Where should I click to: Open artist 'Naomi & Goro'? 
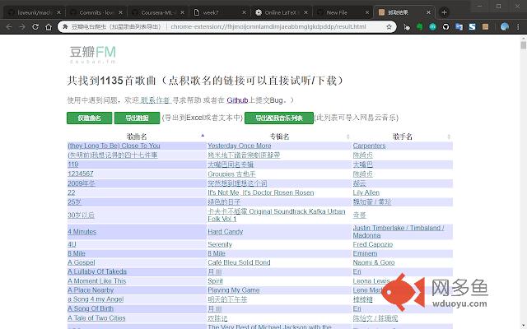tap(374, 262)
